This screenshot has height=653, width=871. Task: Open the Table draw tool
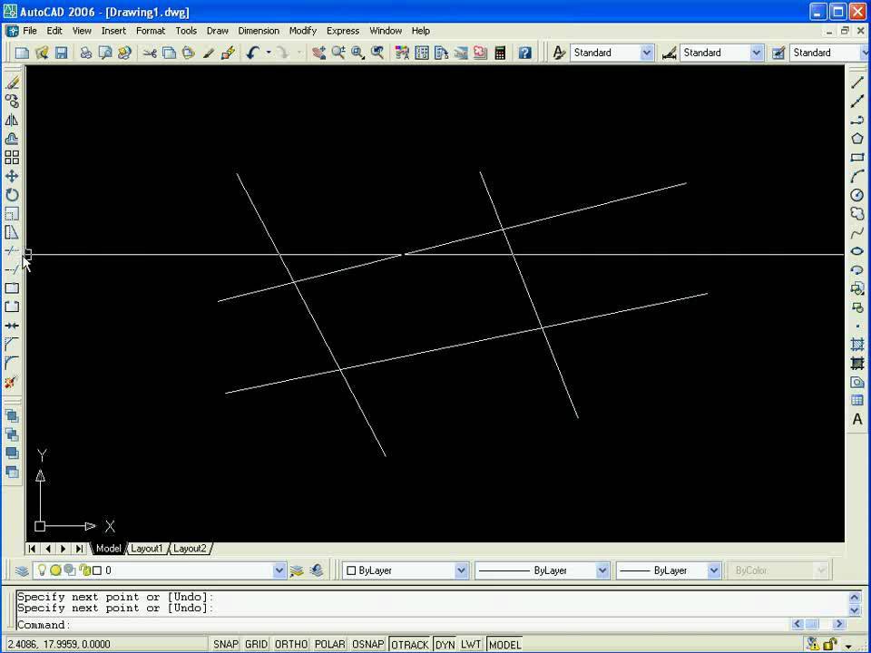[x=857, y=400]
